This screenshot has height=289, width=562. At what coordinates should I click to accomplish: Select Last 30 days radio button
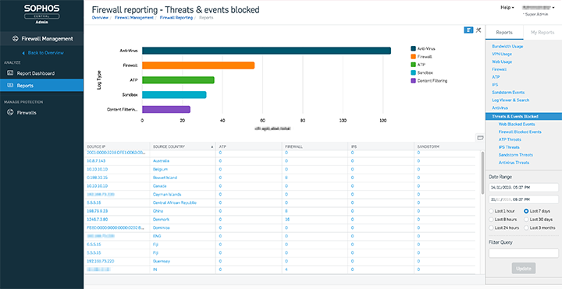click(526, 219)
